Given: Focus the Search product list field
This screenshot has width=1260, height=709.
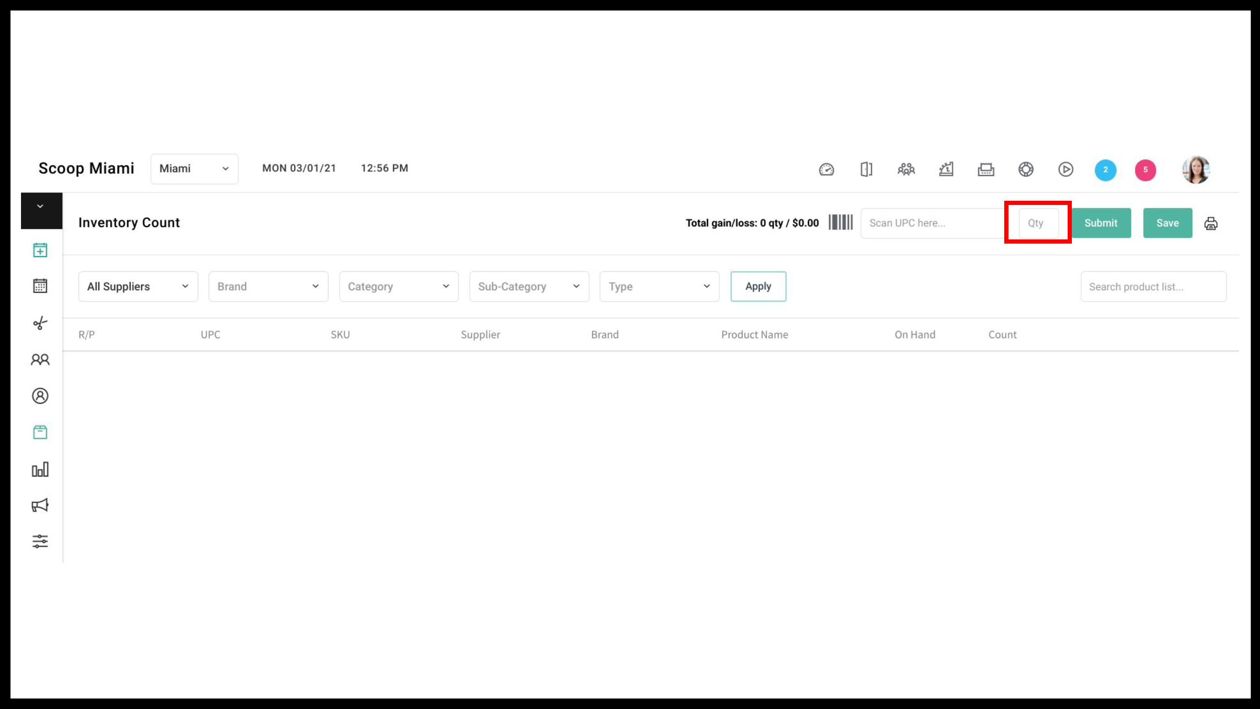Looking at the screenshot, I should (1153, 287).
